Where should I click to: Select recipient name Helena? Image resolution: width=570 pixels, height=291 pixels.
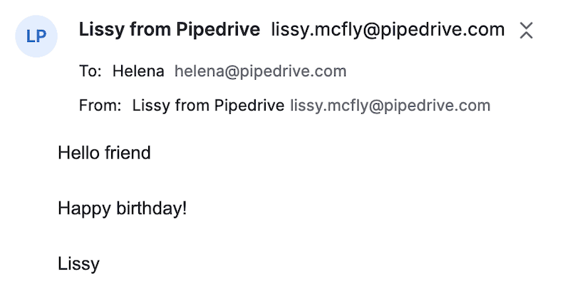139,71
